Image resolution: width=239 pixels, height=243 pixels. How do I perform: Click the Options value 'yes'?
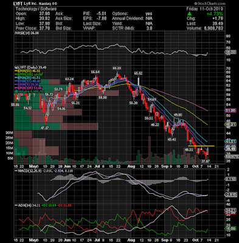[149, 13]
